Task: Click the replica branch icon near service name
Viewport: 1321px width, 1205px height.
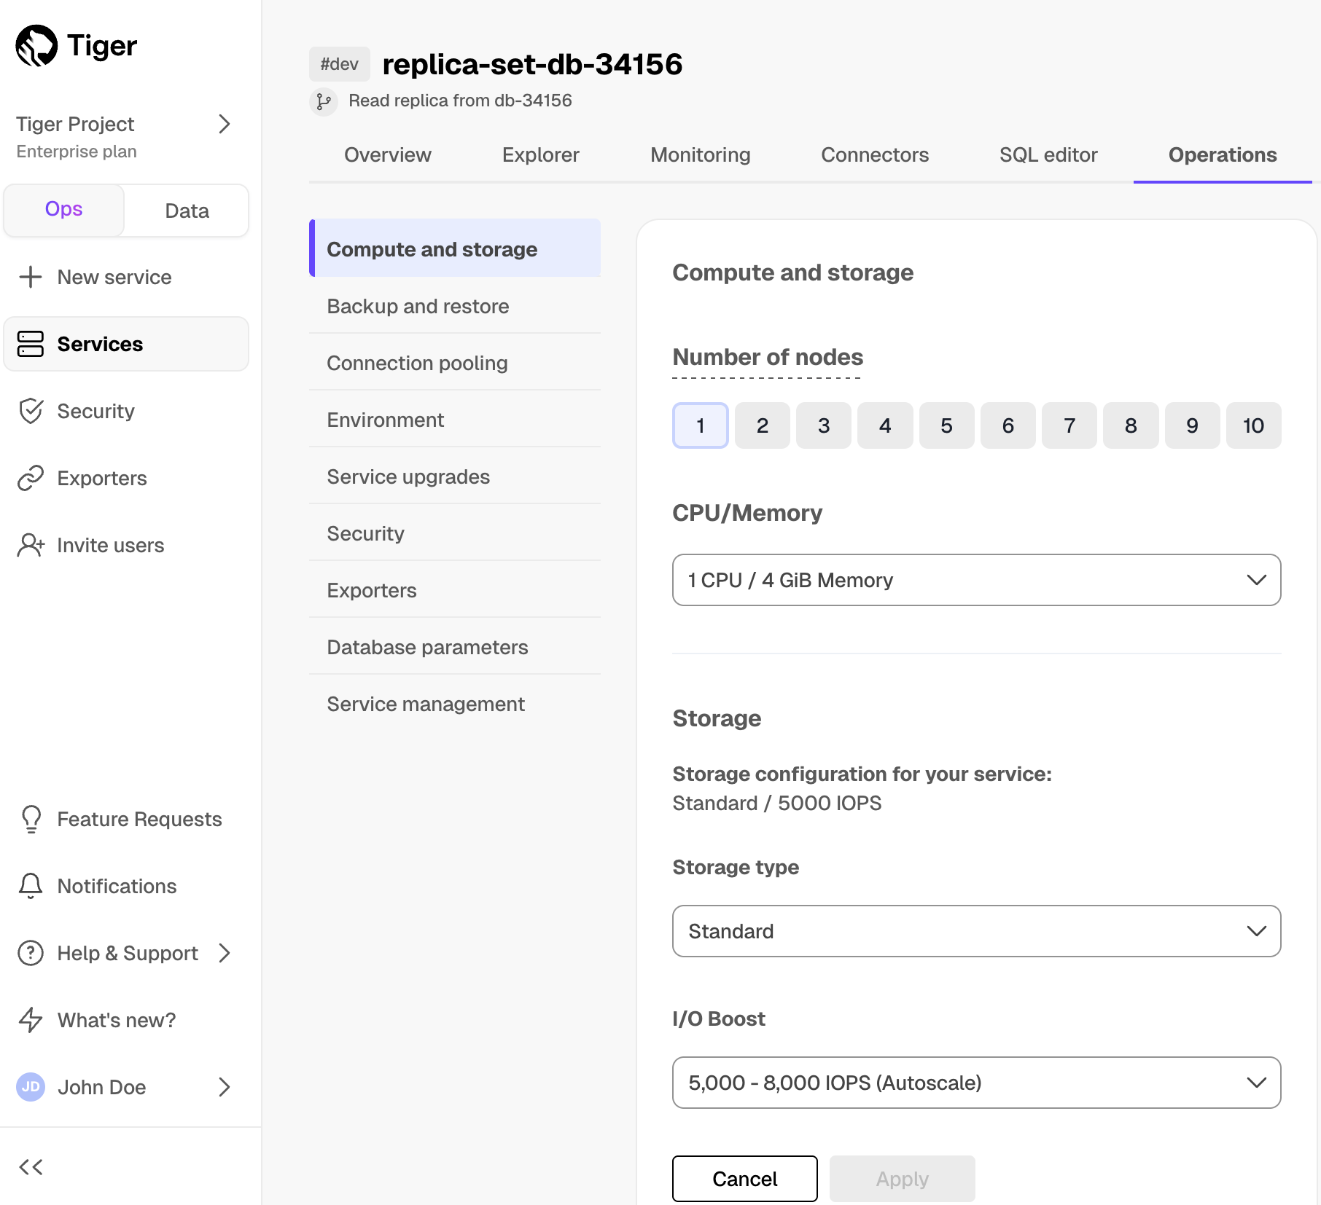Action: (324, 101)
